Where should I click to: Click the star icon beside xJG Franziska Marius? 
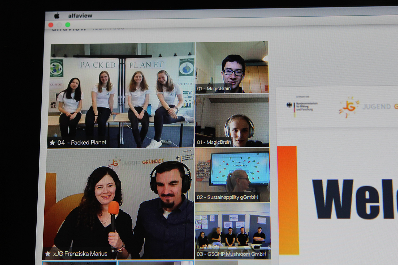point(48,254)
